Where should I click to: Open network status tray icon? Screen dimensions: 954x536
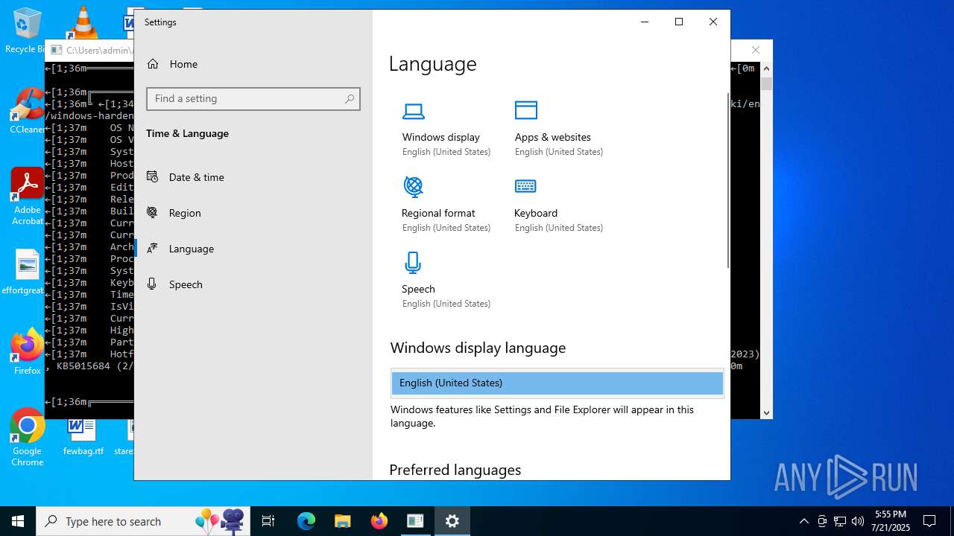(x=840, y=521)
